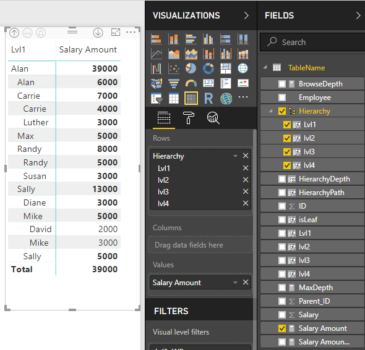This screenshot has width=365, height=350.
Task: Select the stacked bar chart visualization
Action: 156,39
